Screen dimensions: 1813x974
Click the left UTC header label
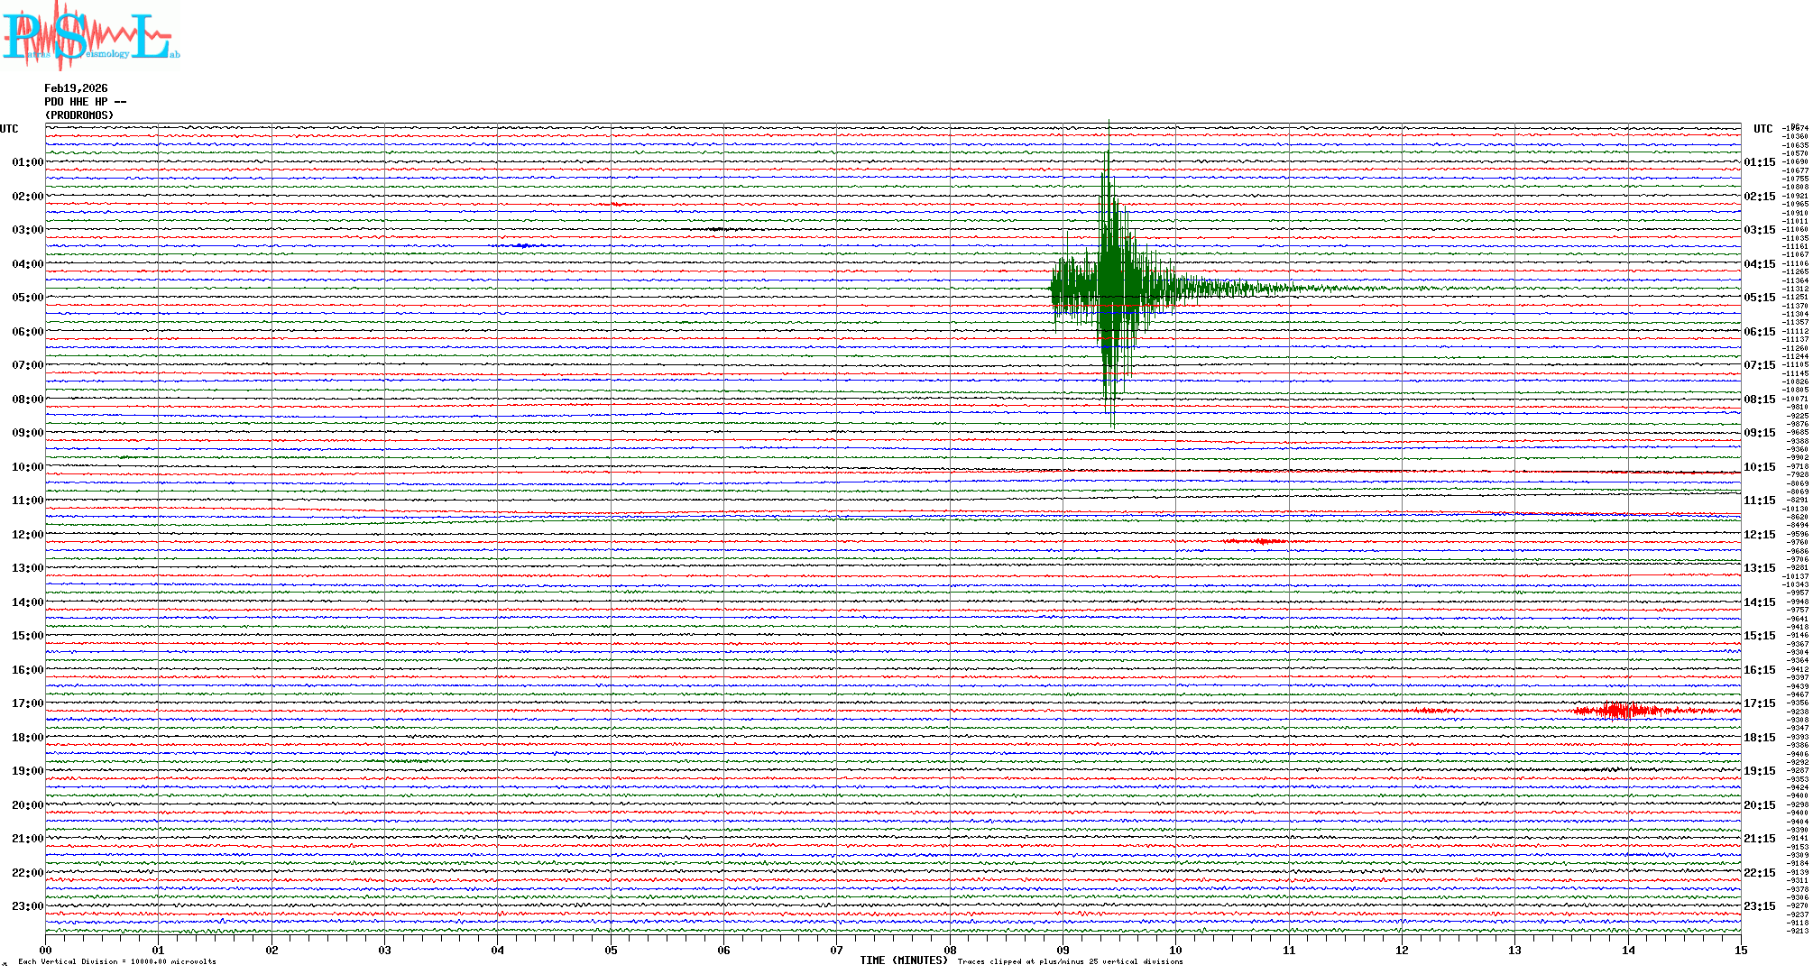pos(9,129)
